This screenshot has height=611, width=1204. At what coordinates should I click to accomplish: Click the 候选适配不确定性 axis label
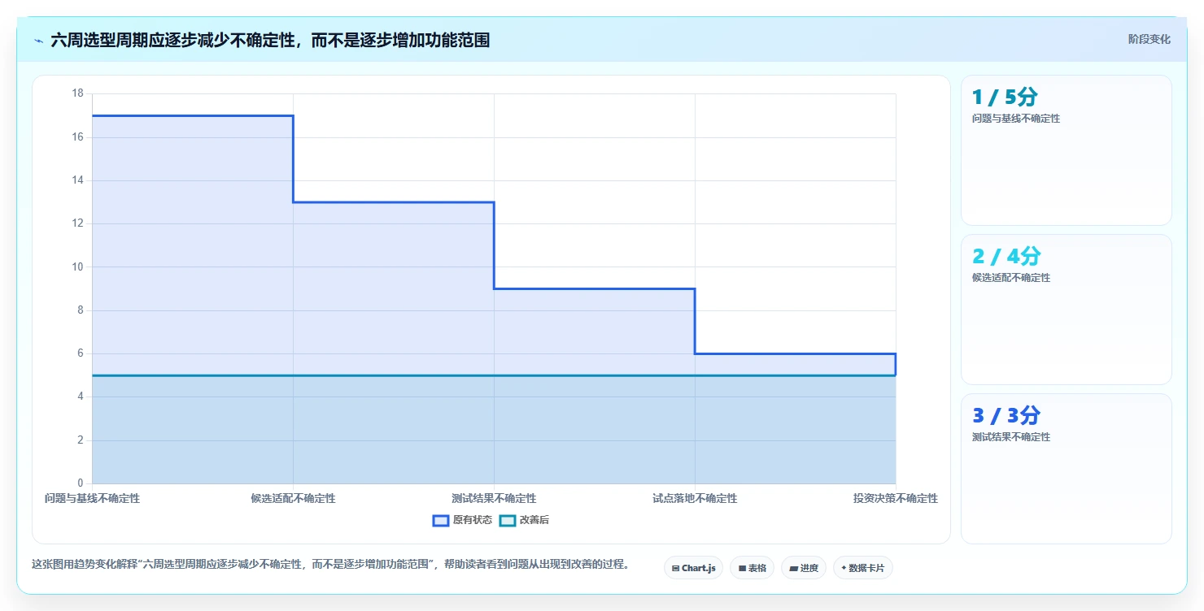coord(293,498)
